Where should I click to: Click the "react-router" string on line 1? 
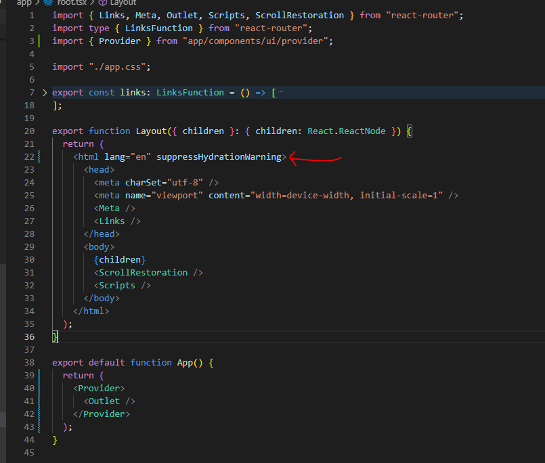[x=422, y=16]
